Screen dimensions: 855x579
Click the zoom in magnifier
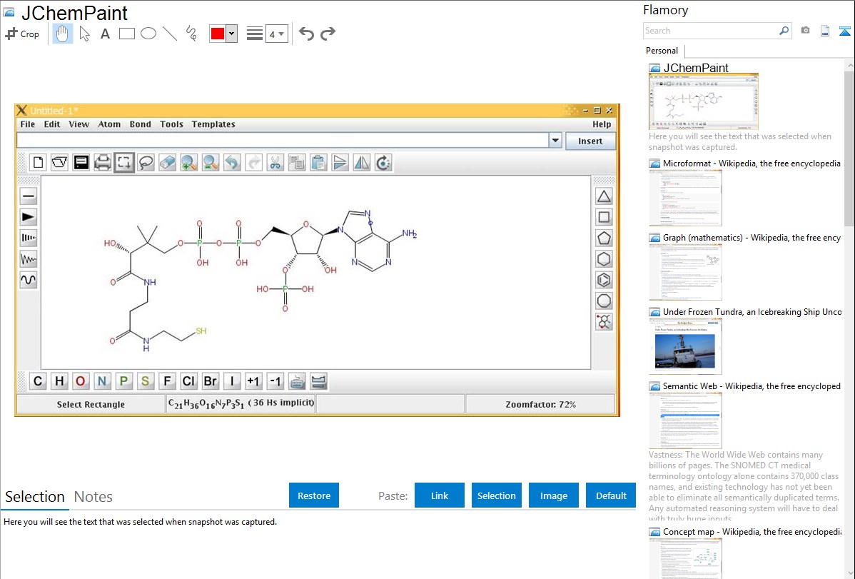pos(189,163)
